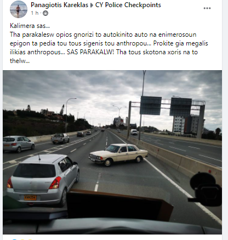The width and height of the screenshot is (228, 240).
Task: Click the second yellow reaction emoji below photo
Action: point(22,239)
